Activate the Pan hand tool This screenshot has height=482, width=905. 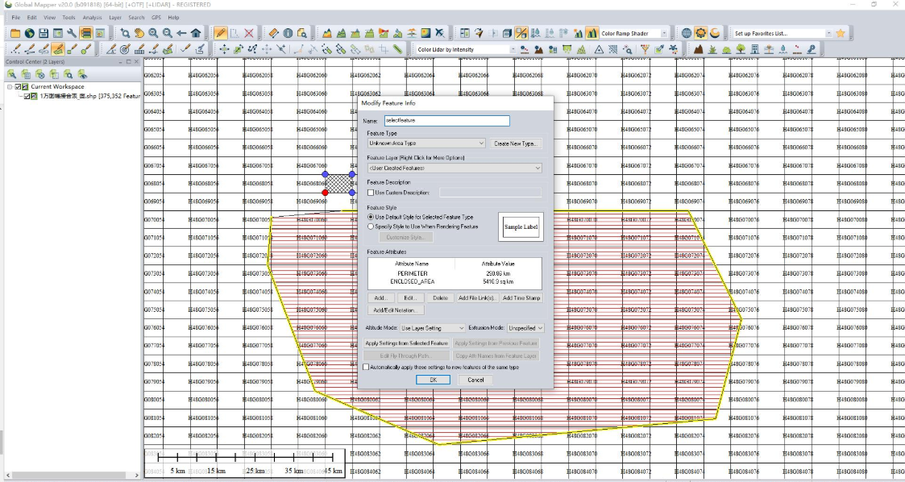pyautogui.click(x=139, y=34)
